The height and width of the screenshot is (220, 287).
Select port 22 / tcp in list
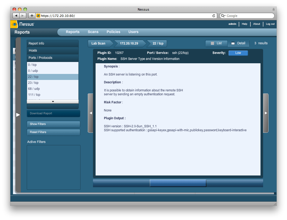(53, 77)
